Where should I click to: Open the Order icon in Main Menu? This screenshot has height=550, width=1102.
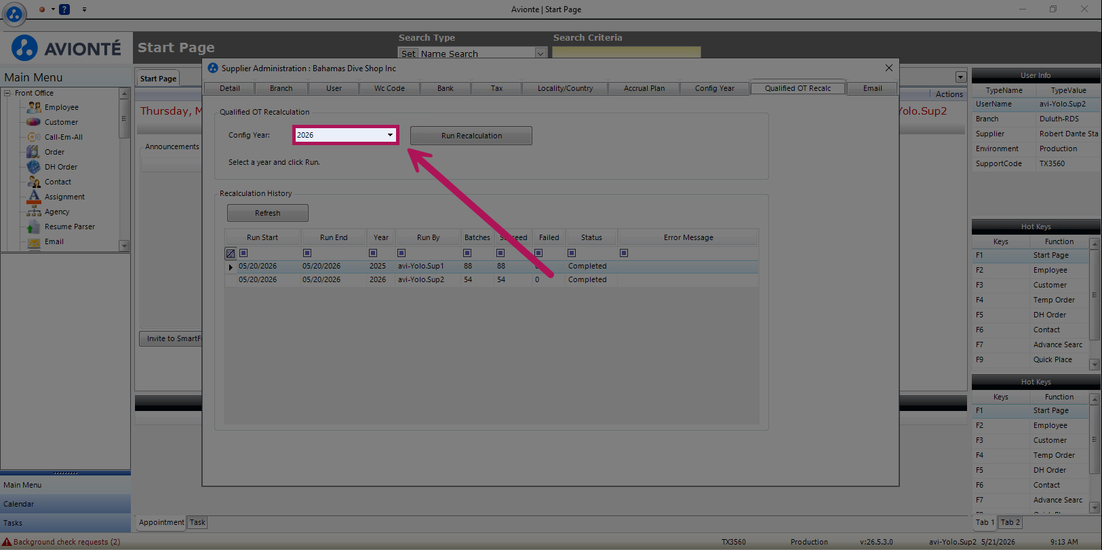pyautogui.click(x=33, y=152)
